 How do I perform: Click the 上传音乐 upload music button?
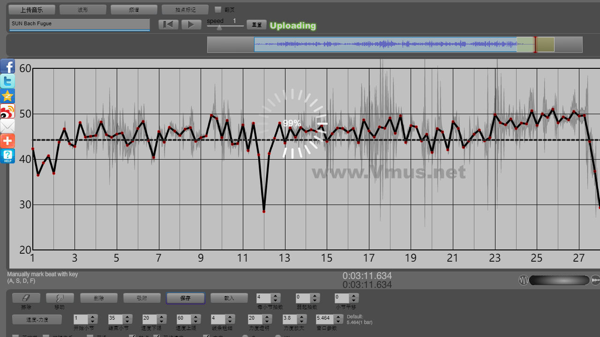tap(32, 9)
